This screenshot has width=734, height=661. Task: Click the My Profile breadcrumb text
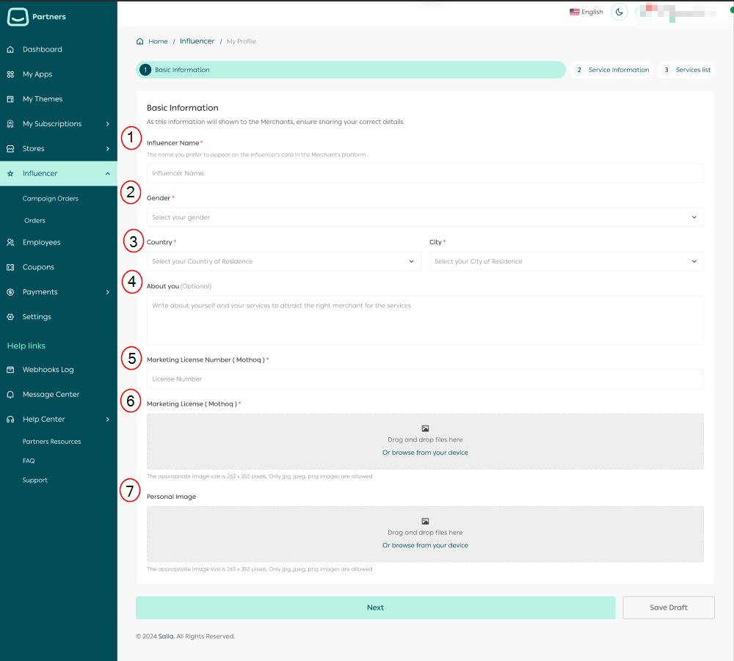[x=241, y=41]
